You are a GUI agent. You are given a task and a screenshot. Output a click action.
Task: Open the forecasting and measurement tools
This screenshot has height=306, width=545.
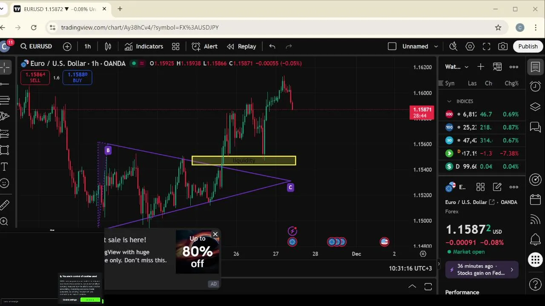(x=5, y=133)
